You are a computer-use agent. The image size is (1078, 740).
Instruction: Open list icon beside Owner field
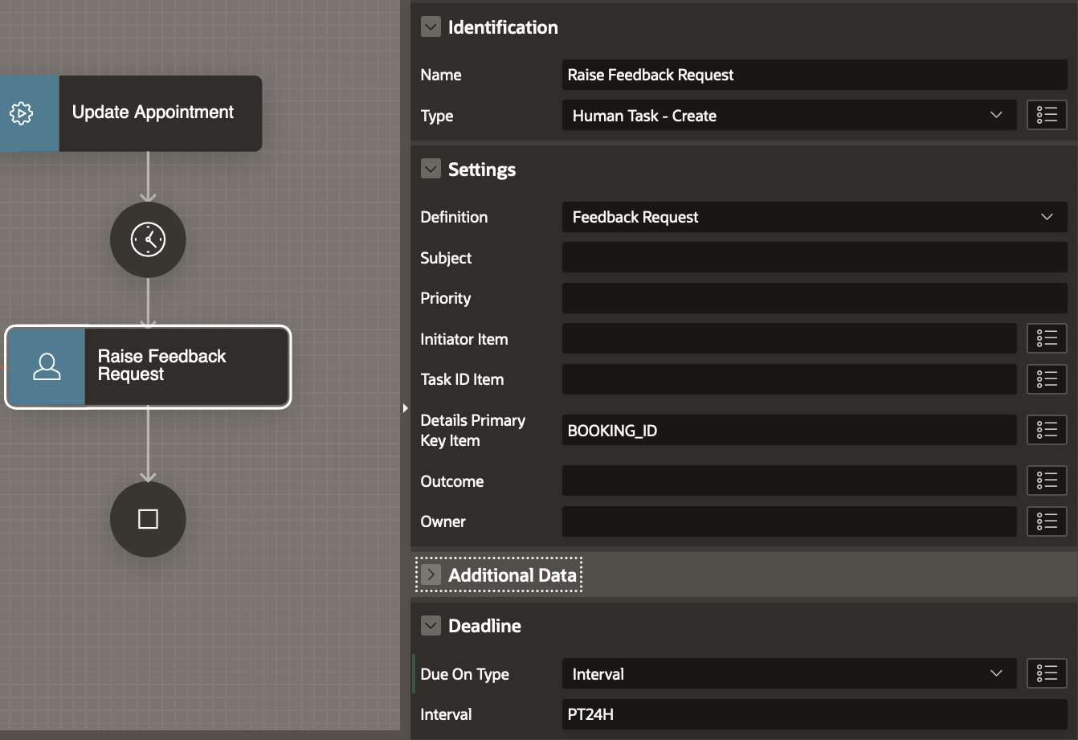tap(1047, 521)
